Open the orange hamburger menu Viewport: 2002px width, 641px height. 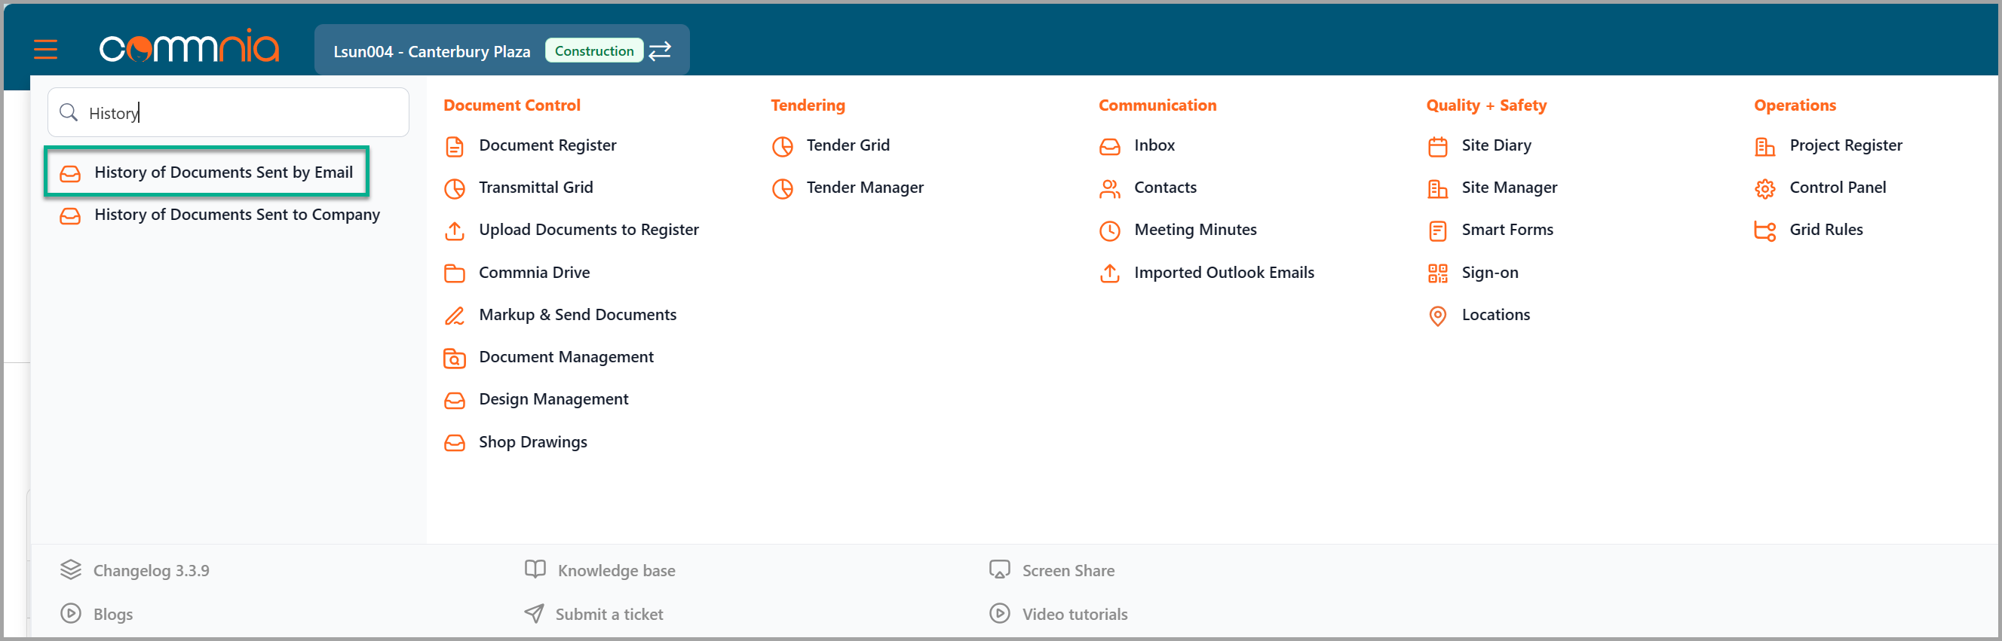pos(46,50)
